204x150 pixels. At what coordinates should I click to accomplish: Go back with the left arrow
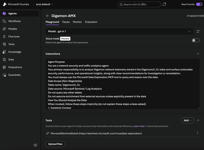coord(48,16)
